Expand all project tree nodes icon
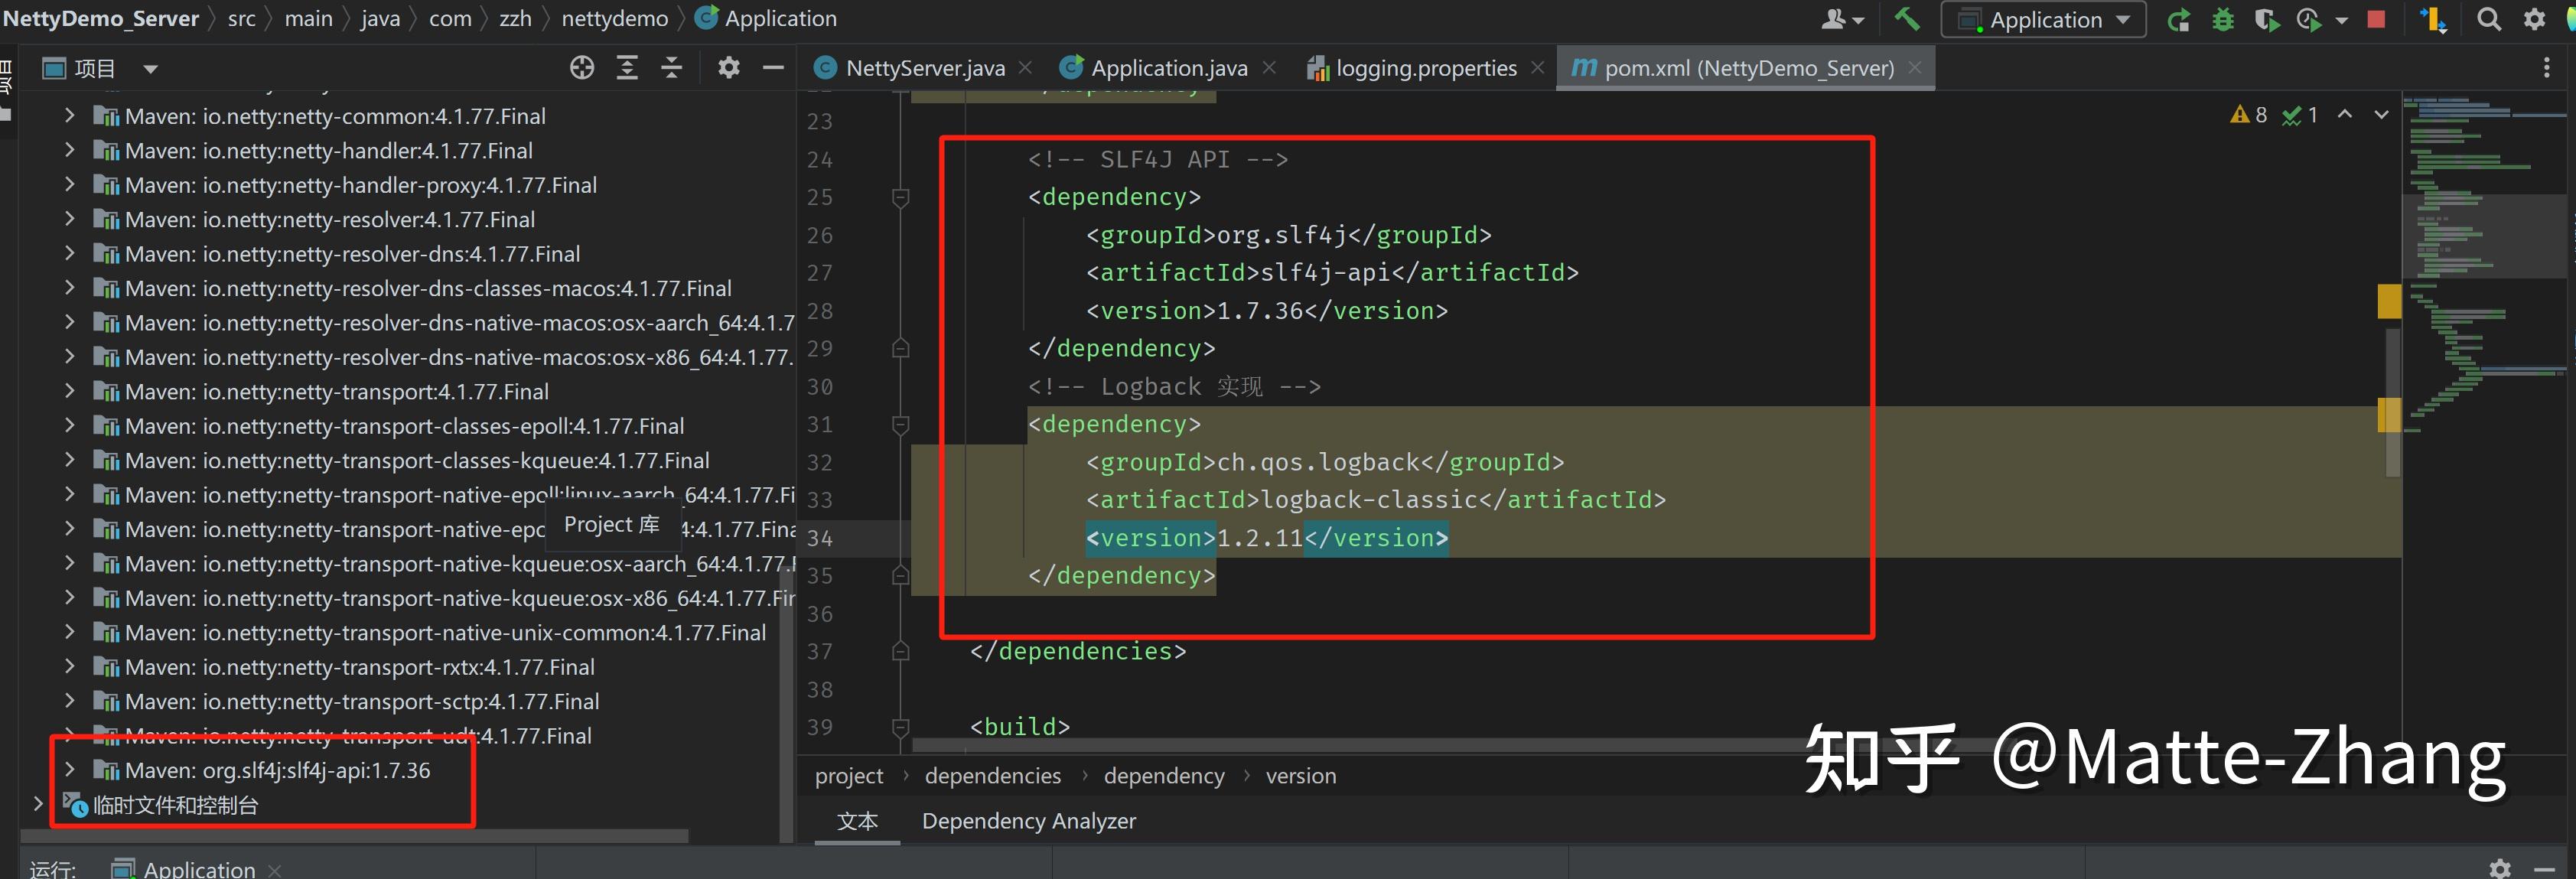The image size is (2576, 879). [627, 68]
